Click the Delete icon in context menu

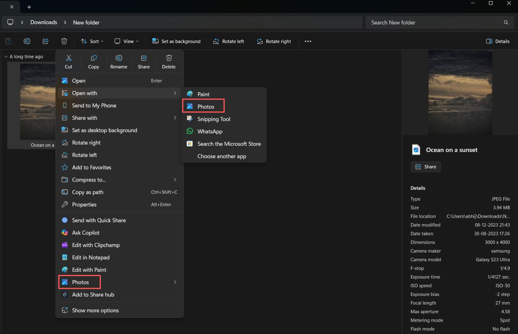169,62
